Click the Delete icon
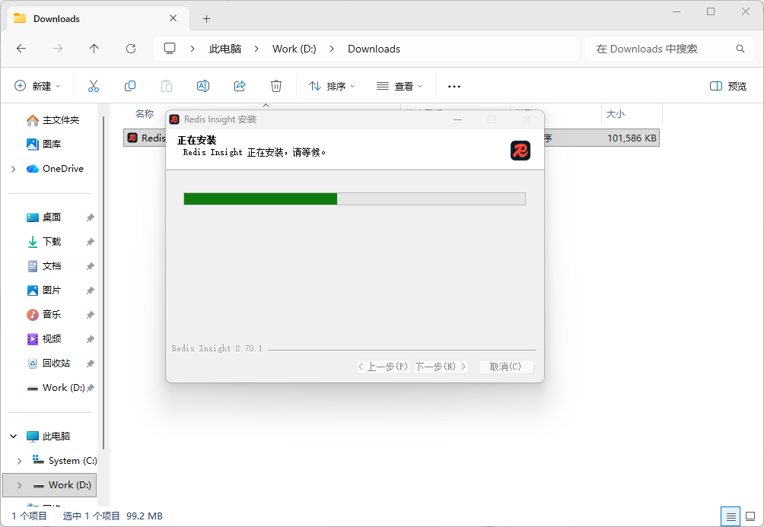Image resolution: width=764 pixels, height=527 pixels. click(x=275, y=86)
